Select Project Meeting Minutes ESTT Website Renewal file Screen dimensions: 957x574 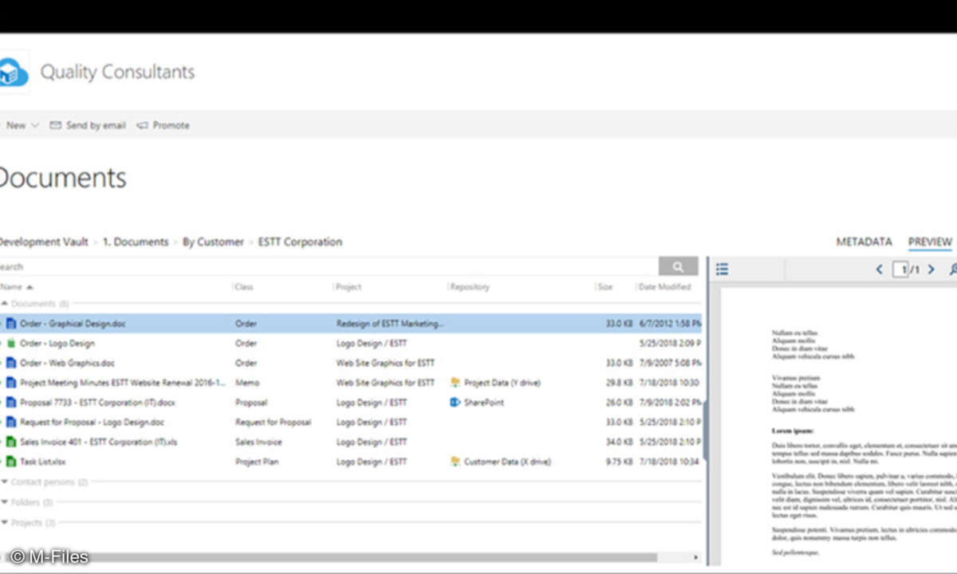pyautogui.click(x=123, y=383)
